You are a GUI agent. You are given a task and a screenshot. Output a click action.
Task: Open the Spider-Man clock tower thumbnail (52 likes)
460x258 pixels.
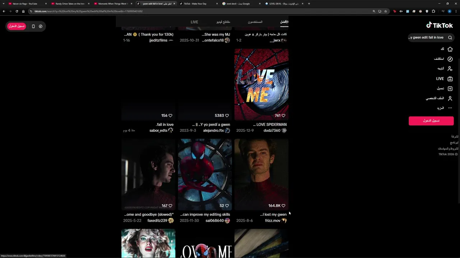205,175
